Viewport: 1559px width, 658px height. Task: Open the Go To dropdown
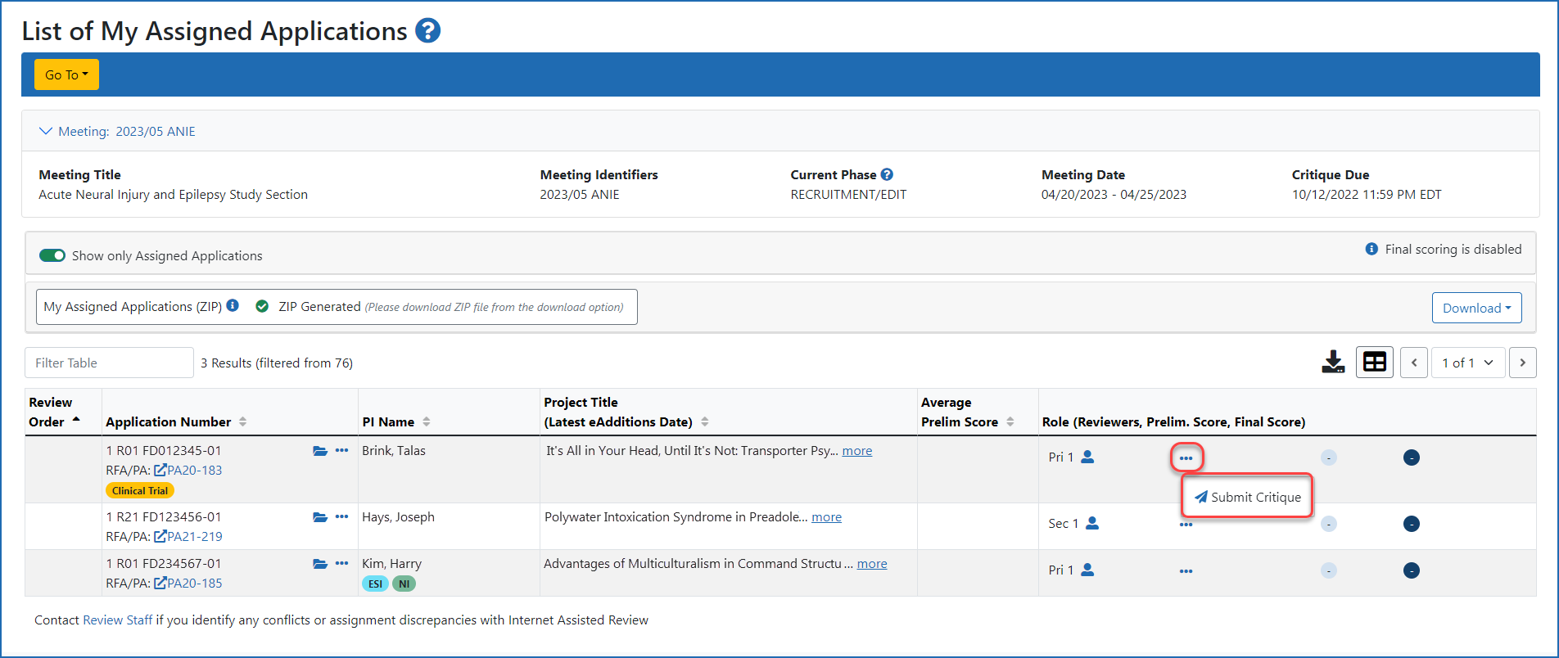pos(66,74)
